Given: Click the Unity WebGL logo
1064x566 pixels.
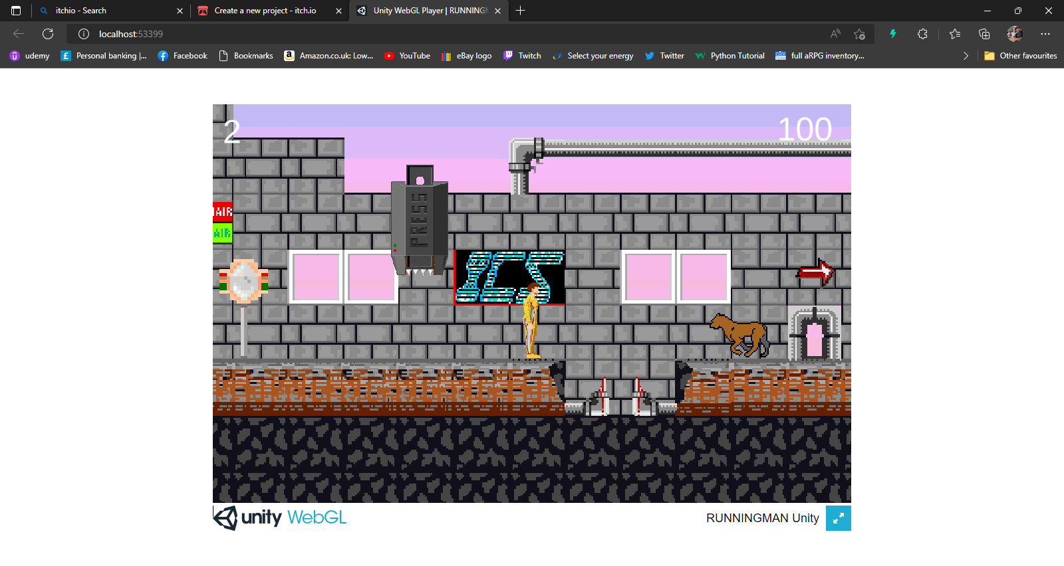Looking at the screenshot, I should tap(280, 518).
